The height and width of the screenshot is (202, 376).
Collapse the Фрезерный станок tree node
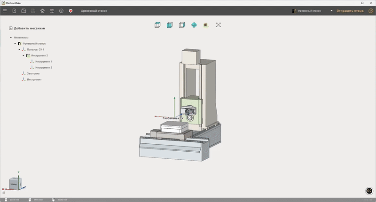coord(15,43)
